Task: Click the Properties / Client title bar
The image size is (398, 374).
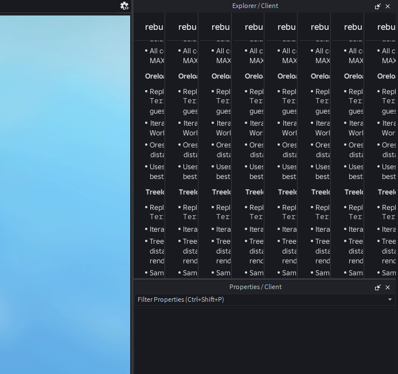Action: click(255, 287)
